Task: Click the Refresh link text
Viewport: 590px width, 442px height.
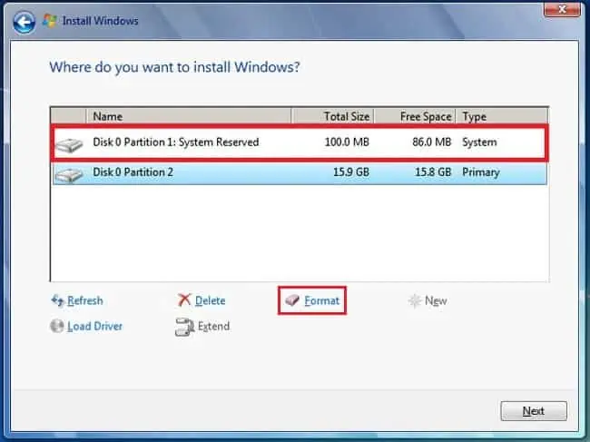Action: (85, 300)
